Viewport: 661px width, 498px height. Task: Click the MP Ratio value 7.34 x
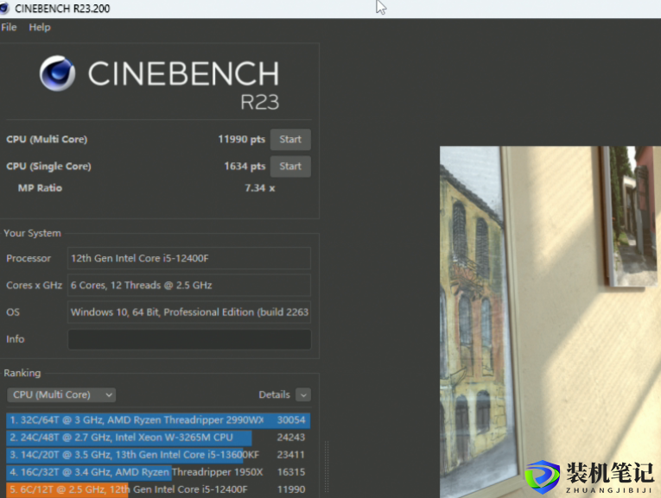260,188
